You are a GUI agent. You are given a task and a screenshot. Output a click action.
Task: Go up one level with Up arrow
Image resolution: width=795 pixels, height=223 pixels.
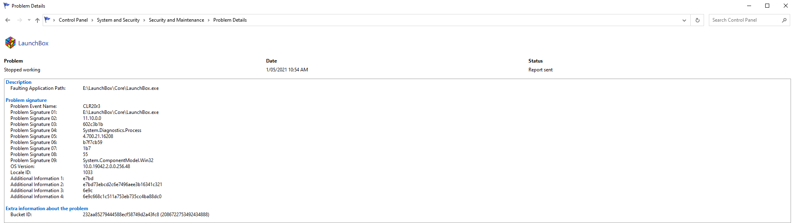click(x=37, y=20)
